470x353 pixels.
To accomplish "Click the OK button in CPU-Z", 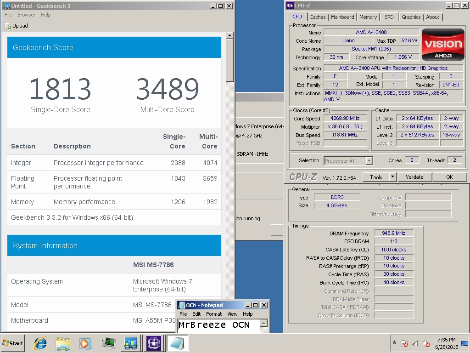I will pos(449,177).
